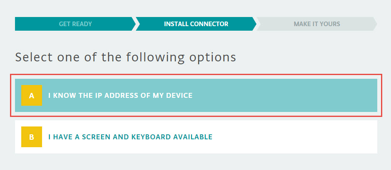
Task: Click the empty white area of option B row
Action: 294,137
